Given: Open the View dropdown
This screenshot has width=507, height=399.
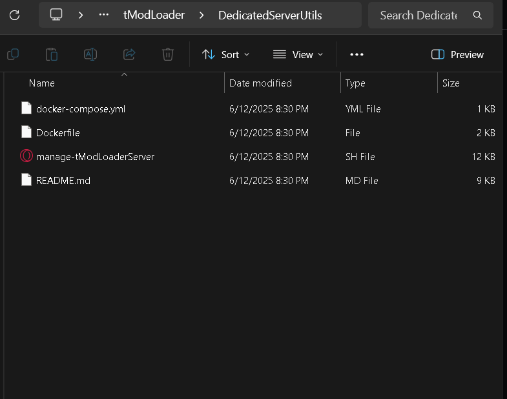Looking at the screenshot, I should [298, 54].
